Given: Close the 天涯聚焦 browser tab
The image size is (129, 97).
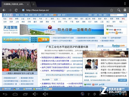Looking at the screenshot, I should coord(28,4).
